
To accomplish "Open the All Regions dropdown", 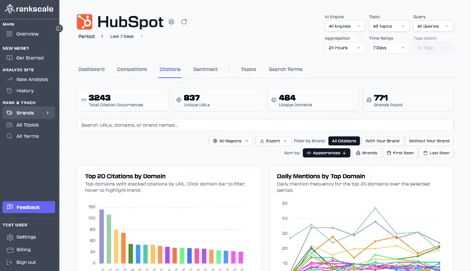I will pyautogui.click(x=231, y=141).
